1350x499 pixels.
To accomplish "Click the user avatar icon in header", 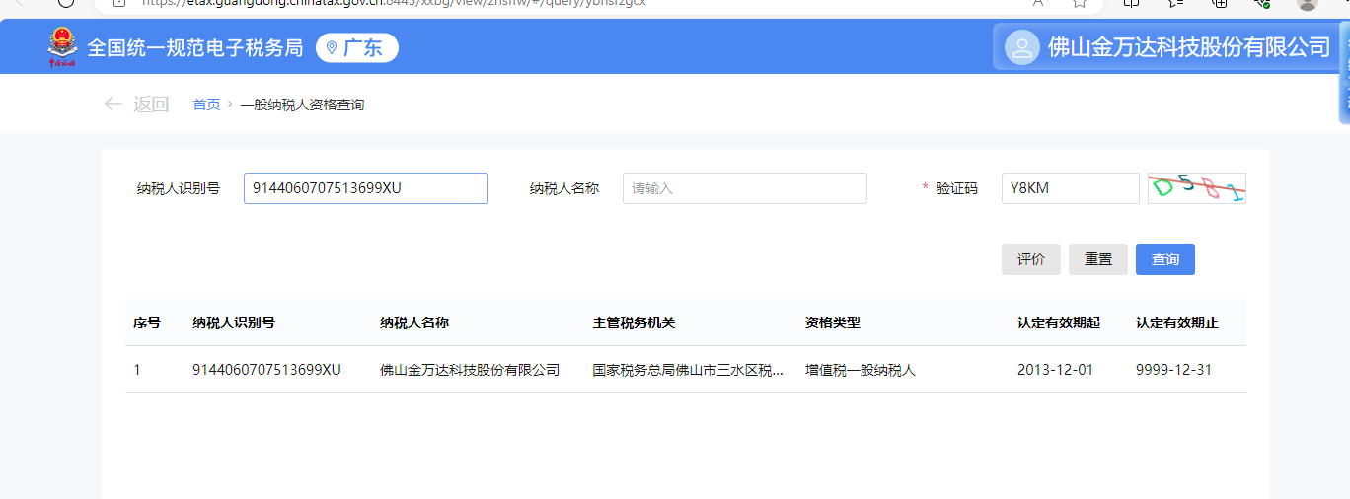I will tap(1021, 47).
